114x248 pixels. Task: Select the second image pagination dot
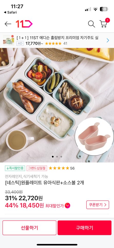click(x=57, y=157)
